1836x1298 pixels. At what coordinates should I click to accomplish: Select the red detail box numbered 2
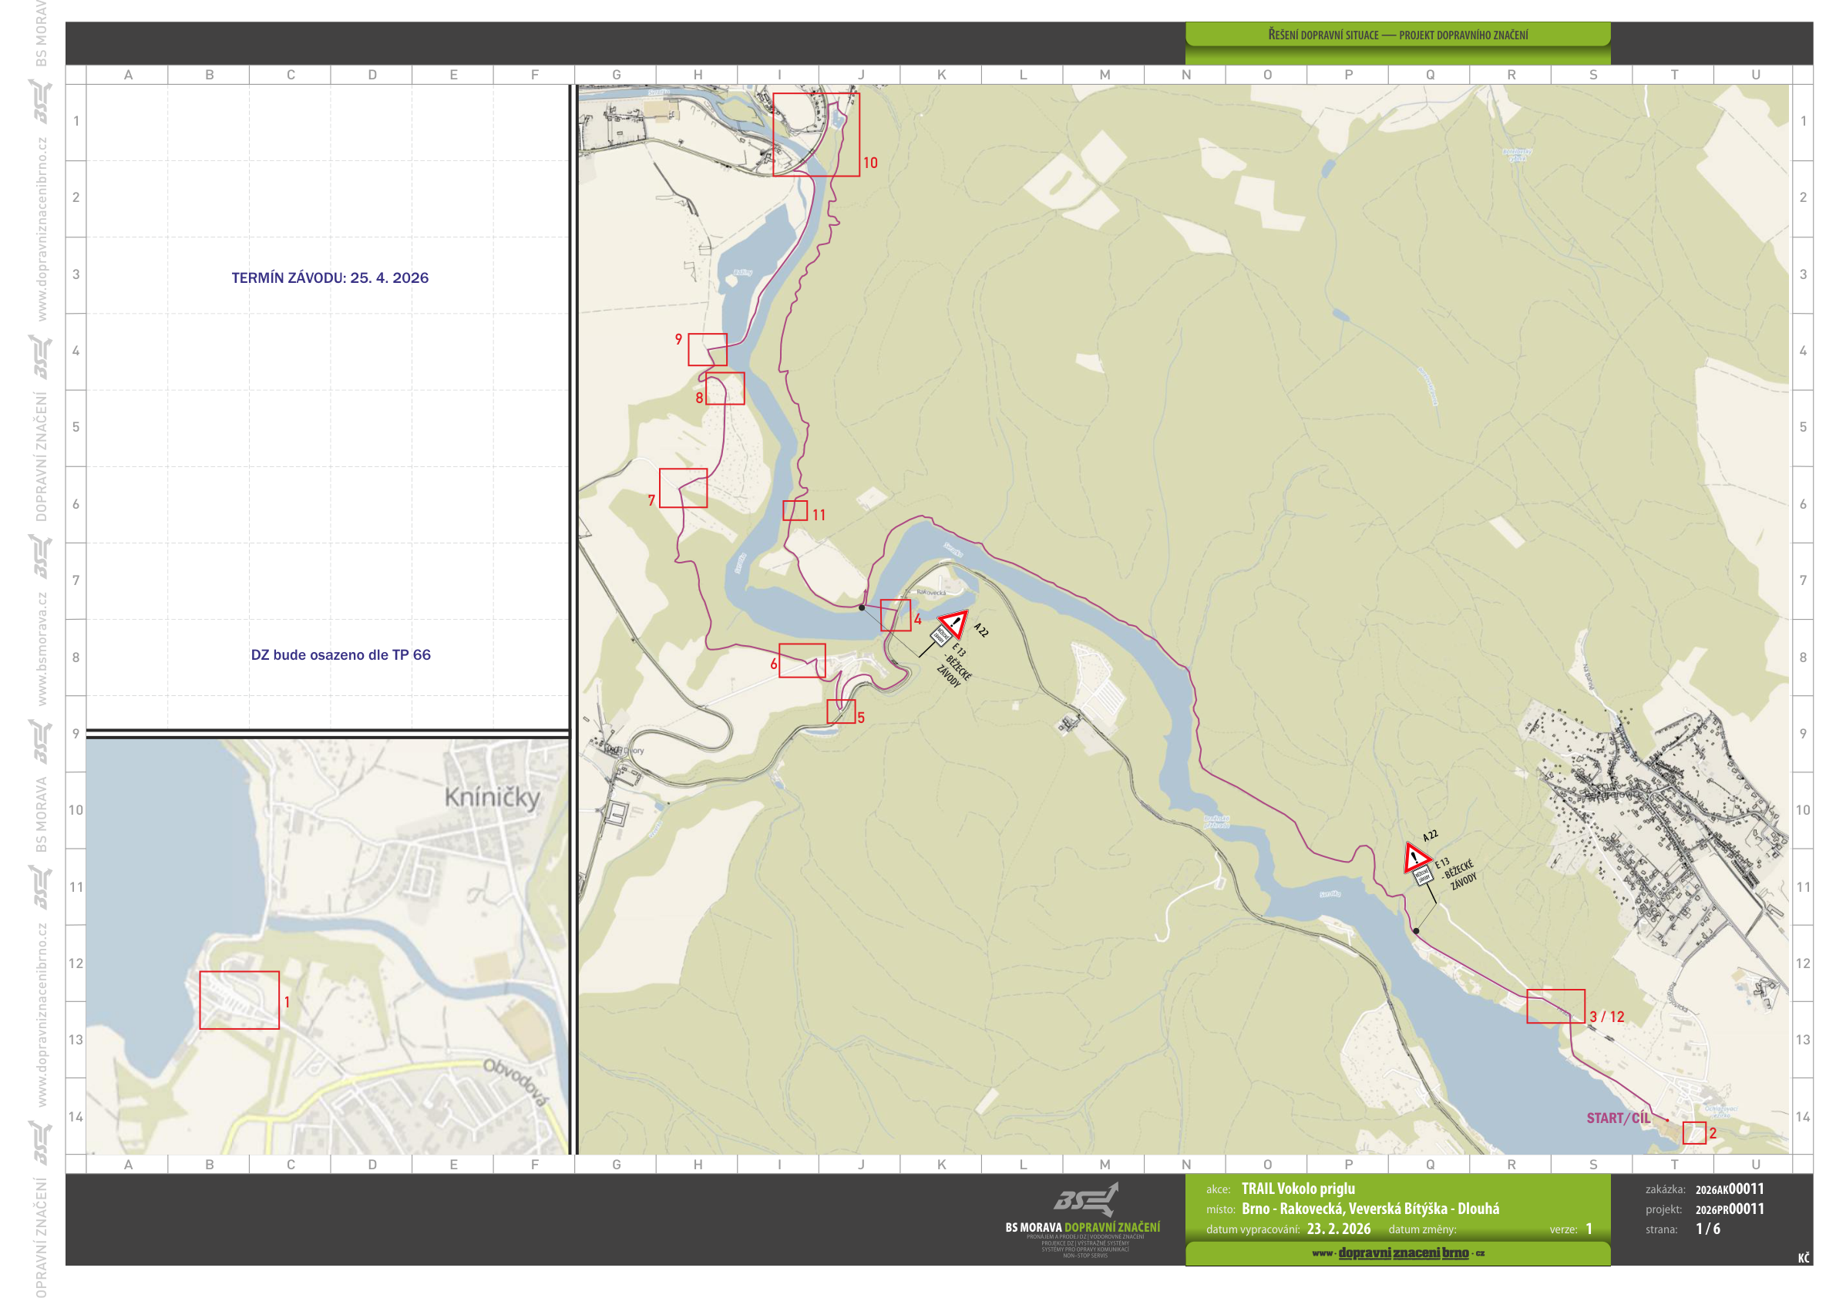(1693, 1132)
